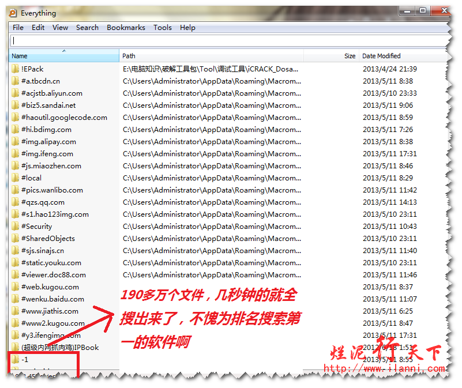Click the date 2013/5/11 14:13
The height and width of the screenshot is (388, 462).
tap(390, 202)
